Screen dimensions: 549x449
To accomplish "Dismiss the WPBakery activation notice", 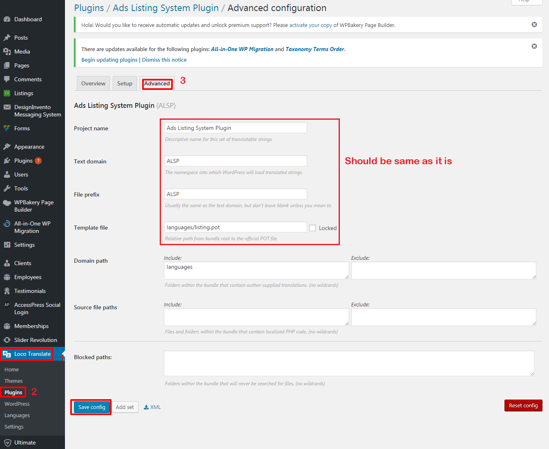I will coord(534,25).
